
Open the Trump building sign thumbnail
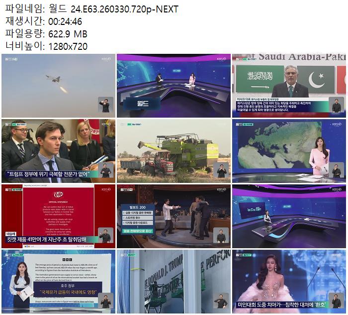174,281
